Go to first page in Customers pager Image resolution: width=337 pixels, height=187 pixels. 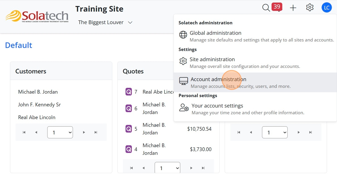pyautogui.click(x=24, y=132)
